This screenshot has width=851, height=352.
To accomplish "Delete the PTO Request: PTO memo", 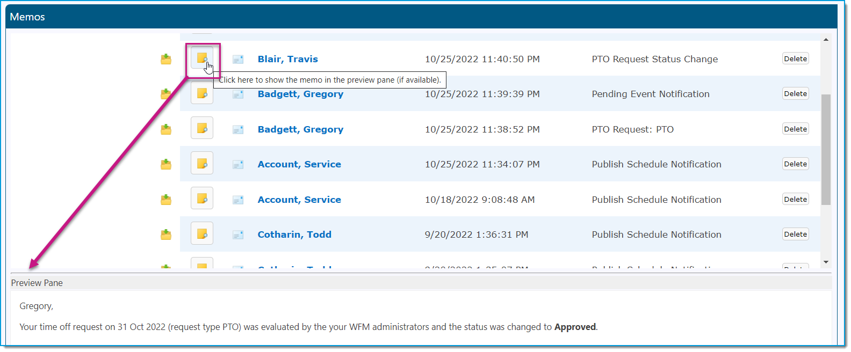I will [795, 129].
